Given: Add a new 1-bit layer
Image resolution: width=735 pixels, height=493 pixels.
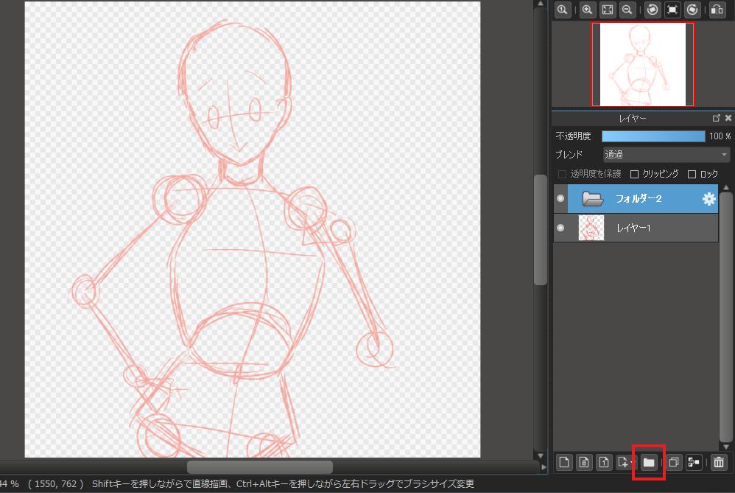Looking at the screenshot, I should [x=603, y=462].
